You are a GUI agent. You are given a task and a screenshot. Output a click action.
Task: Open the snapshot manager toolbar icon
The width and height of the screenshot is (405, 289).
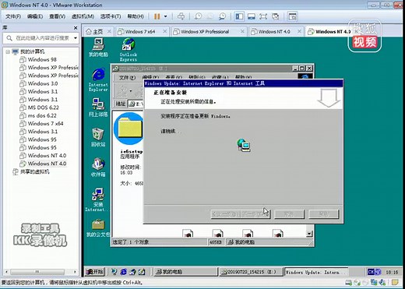[223, 16]
